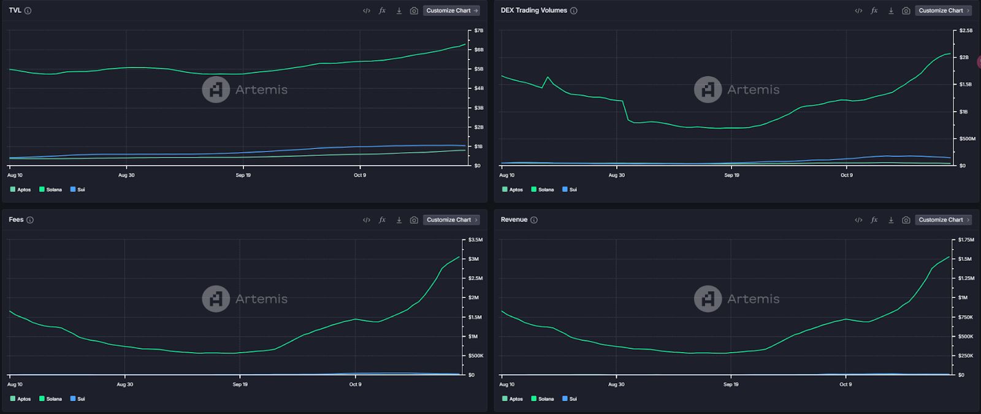
Task: Toggle the Sui series in Fees legend
Action: coord(77,399)
